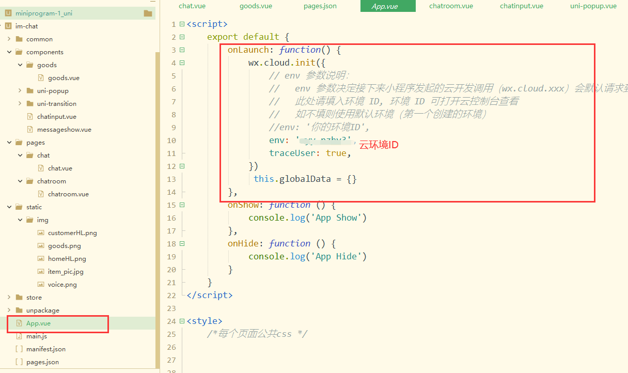Click the '//env: '你的环境ID',' comment line
Image resolution: width=628 pixels, height=373 pixels.
[319, 127]
